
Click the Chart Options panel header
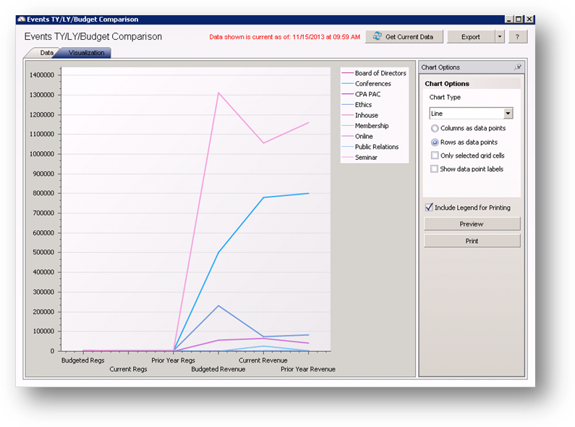(x=472, y=67)
